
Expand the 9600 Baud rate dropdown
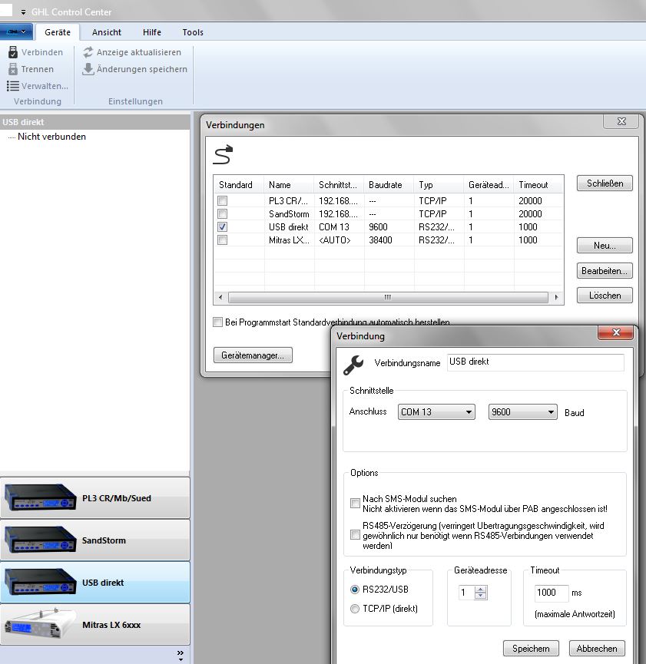point(522,412)
